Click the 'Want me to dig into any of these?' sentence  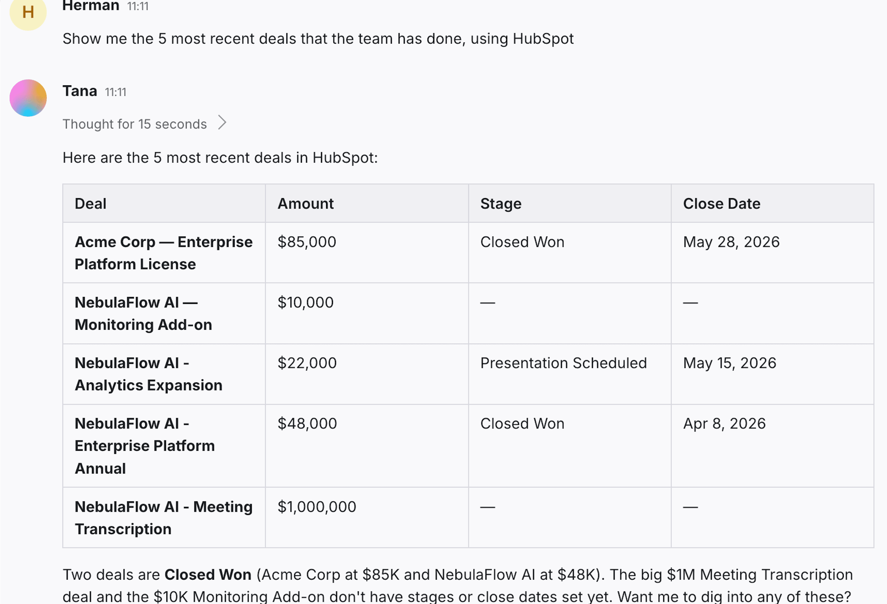(734, 596)
